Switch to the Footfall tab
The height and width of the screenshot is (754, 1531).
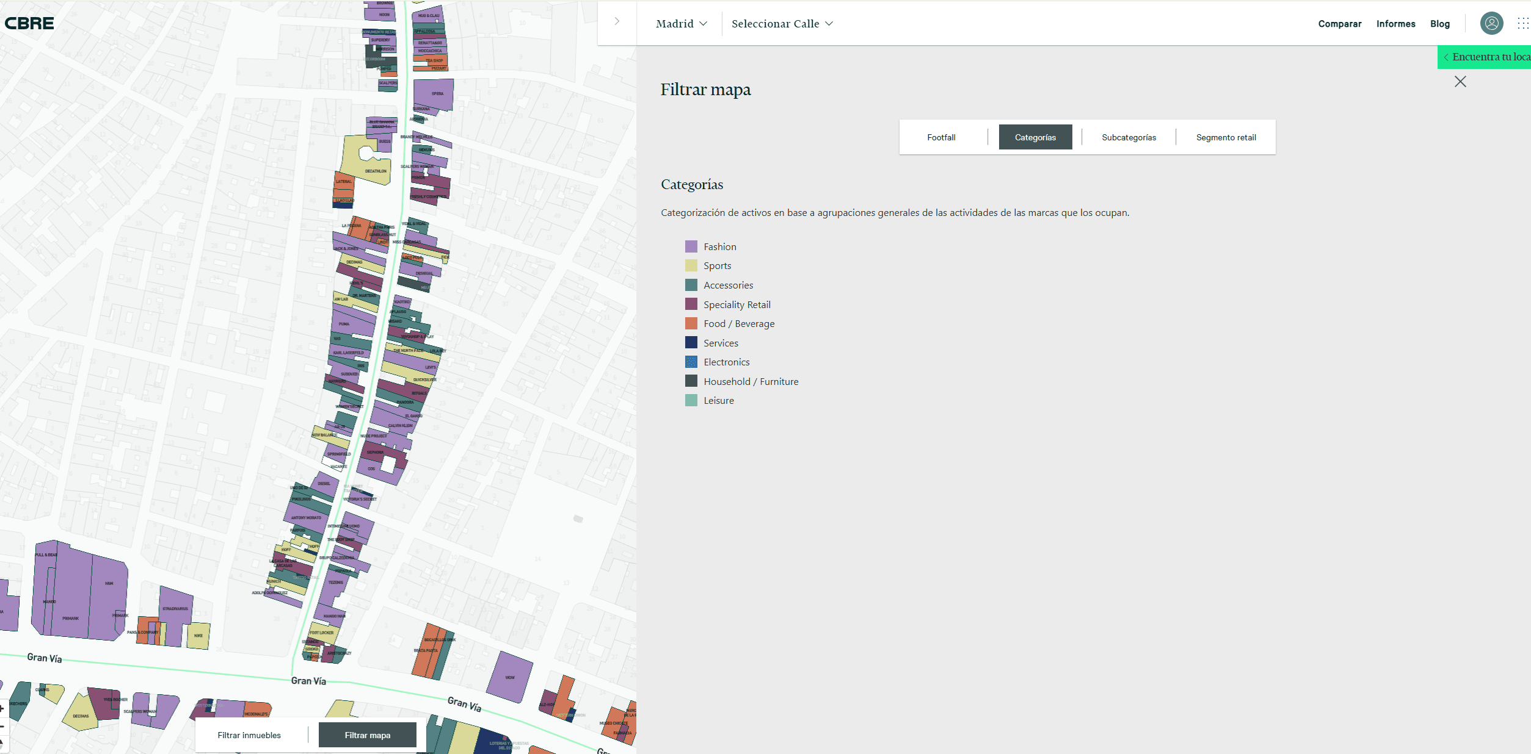941,137
